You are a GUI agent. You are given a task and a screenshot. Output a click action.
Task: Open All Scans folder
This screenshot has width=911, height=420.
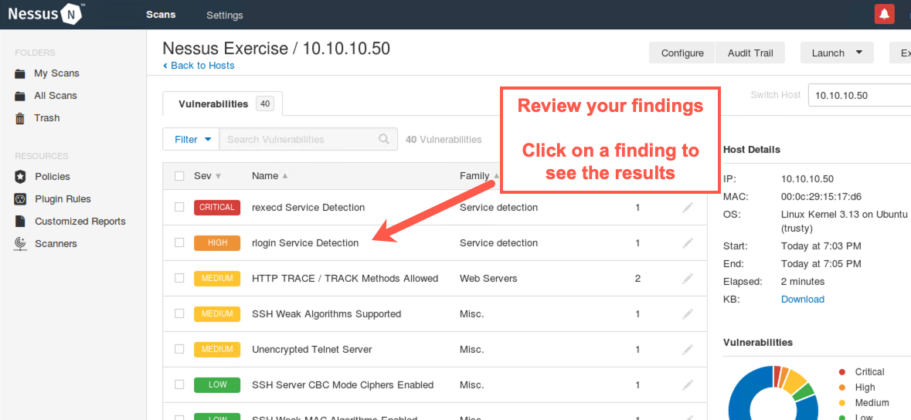tap(55, 96)
